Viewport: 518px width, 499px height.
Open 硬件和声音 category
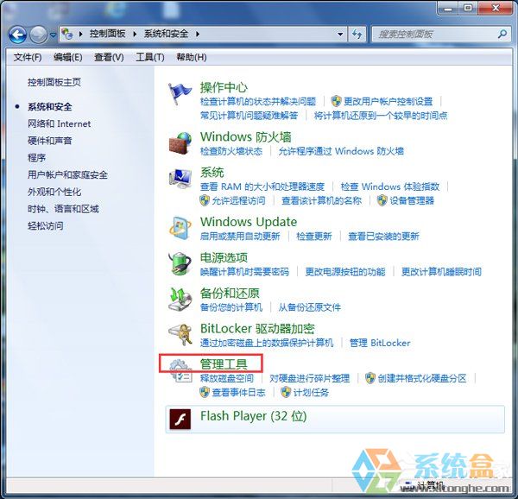pos(49,141)
